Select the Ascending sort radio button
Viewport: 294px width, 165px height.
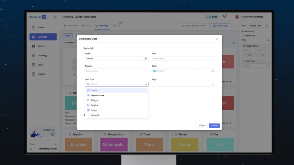[x=243, y=31]
